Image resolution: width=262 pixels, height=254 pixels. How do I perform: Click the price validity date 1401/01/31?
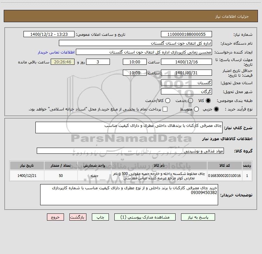(186, 73)
